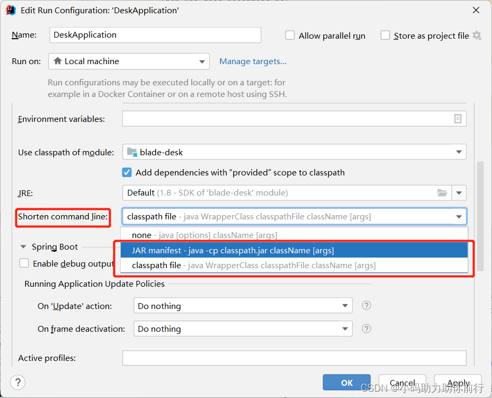Viewport: 492px width, 398px height.
Task: Open Use classpath of module dropdown
Action: (294, 152)
